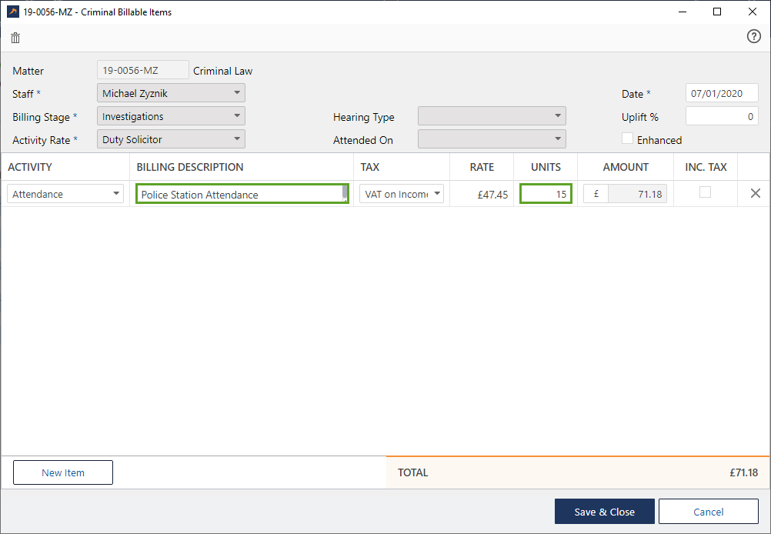Viewport: 771px width, 534px height.
Task: Click the Cancel button
Action: click(x=708, y=512)
